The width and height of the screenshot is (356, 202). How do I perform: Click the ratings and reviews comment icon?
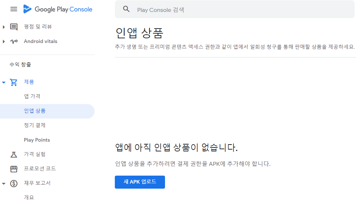[x=14, y=27]
